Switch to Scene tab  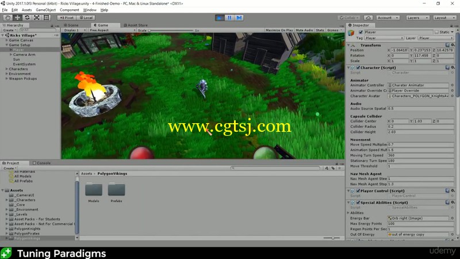pyautogui.click(x=71, y=25)
